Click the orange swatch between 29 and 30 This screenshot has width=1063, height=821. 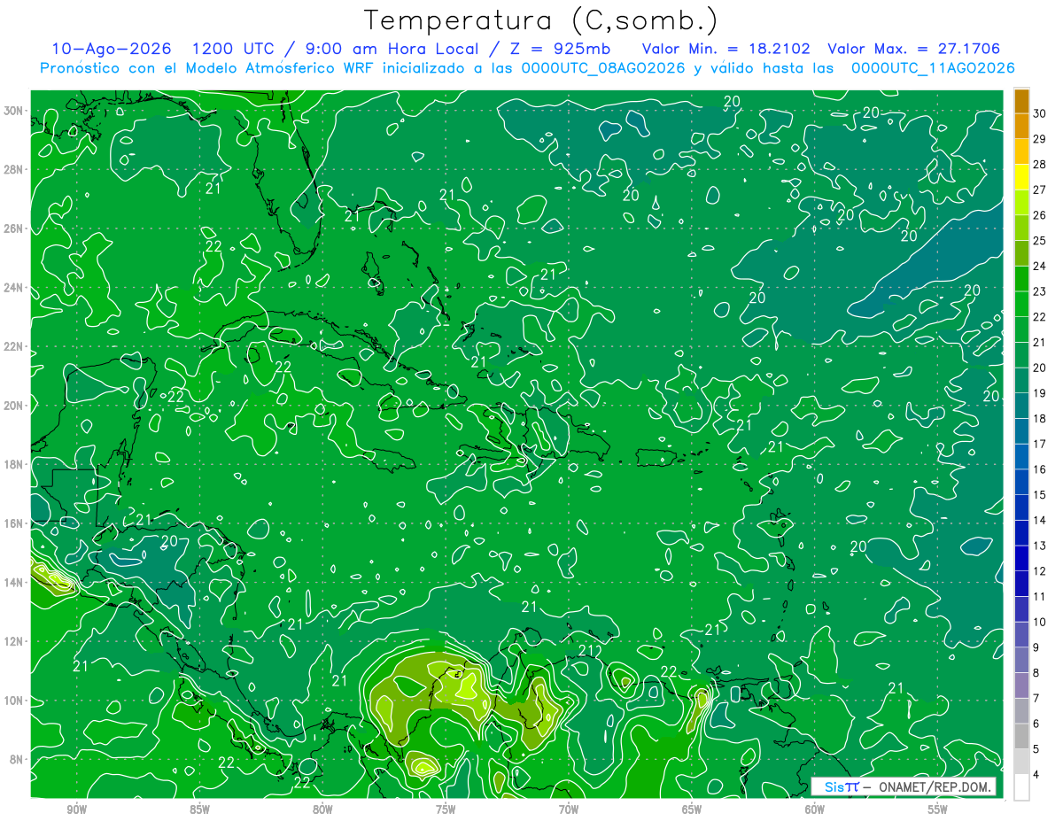[1021, 126]
